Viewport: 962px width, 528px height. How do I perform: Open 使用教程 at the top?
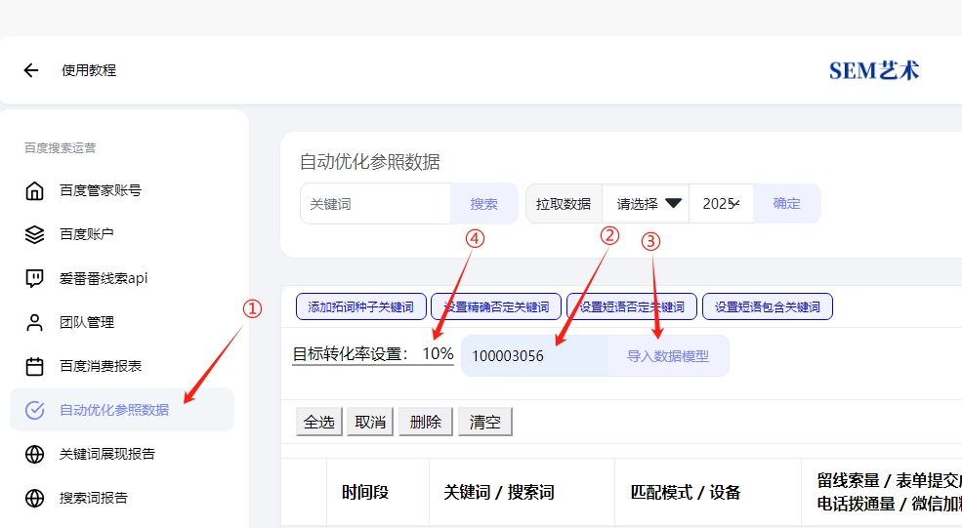pyautogui.click(x=89, y=70)
